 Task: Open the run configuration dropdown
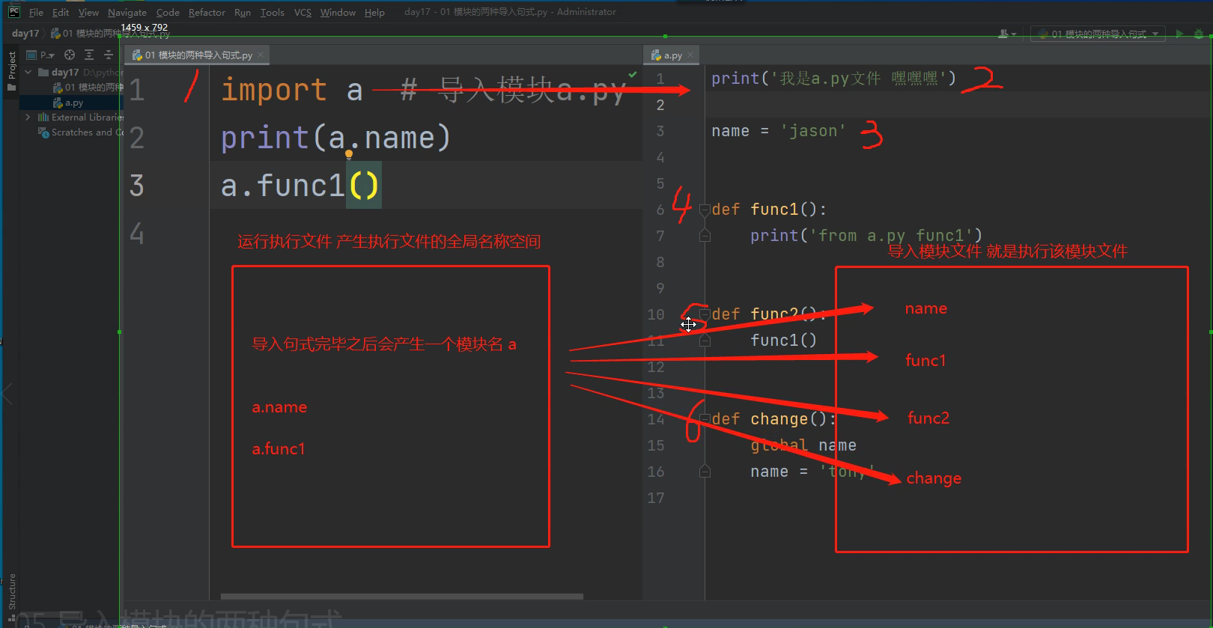pyautogui.click(x=1098, y=34)
